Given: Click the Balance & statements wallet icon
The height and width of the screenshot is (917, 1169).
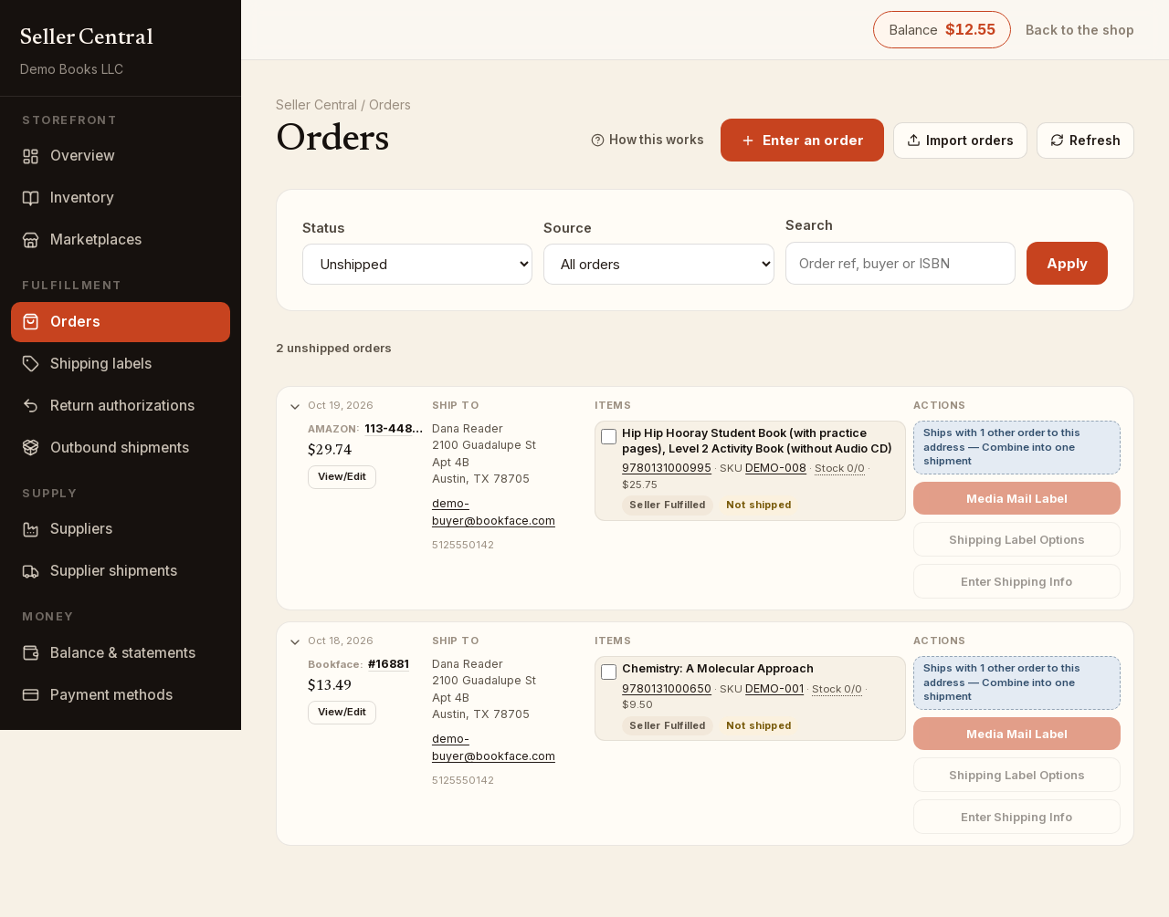Looking at the screenshot, I should coord(30,653).
